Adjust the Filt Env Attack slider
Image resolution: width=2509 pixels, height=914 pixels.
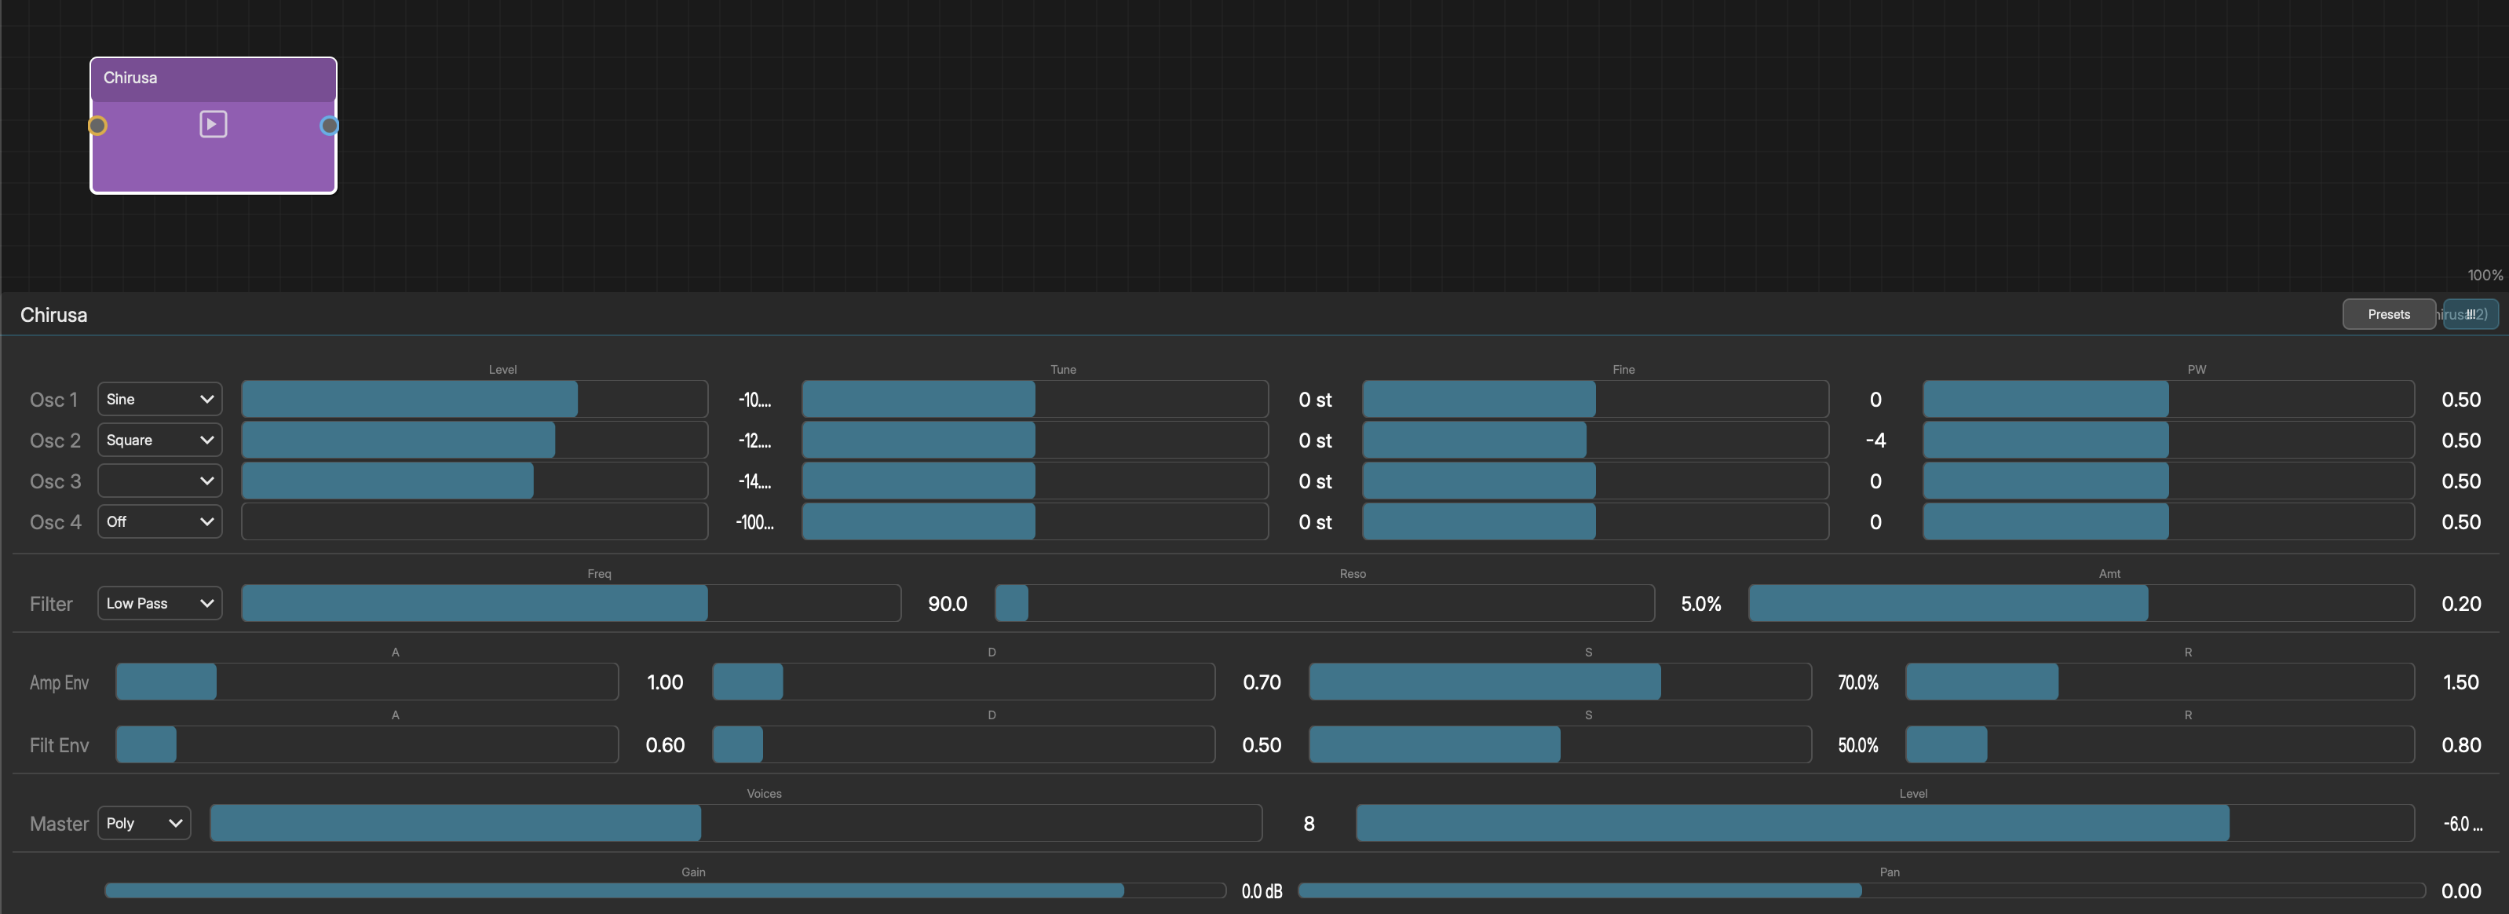pyautogui.click(x=367, y=744)
